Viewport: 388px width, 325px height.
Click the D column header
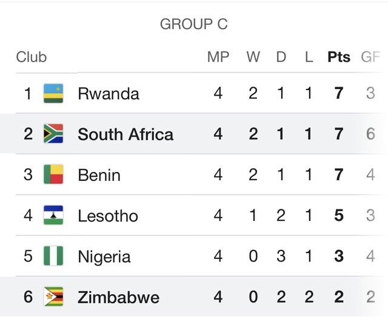(x=281, y=57)
